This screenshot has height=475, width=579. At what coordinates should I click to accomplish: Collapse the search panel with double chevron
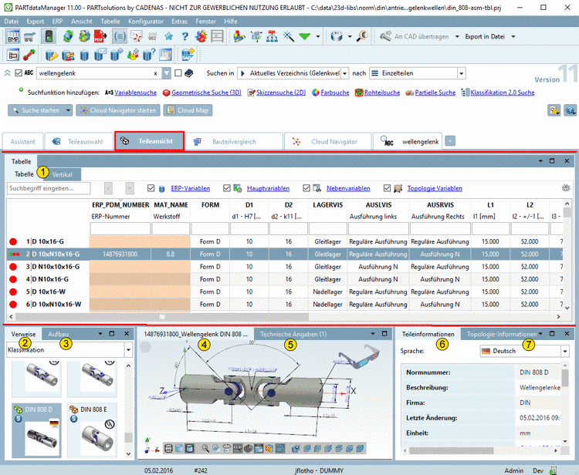tap(7, 73)
